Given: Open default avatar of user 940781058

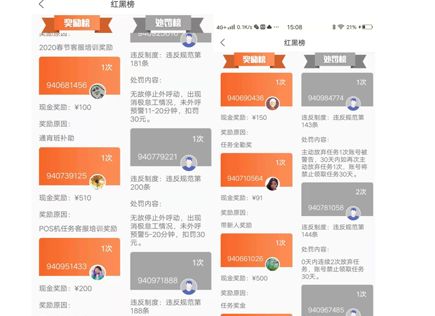Looking at the screenshot, I should [x=354, y=213].
